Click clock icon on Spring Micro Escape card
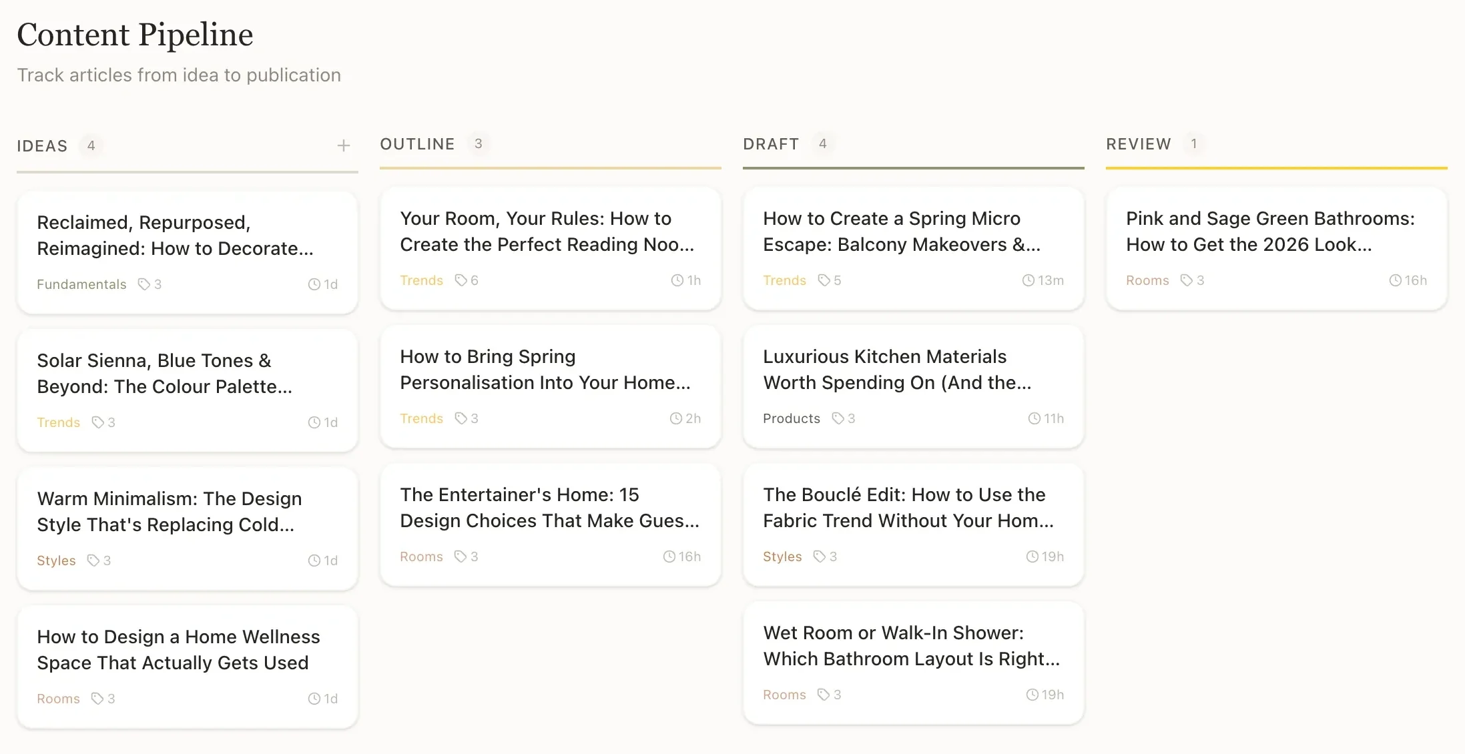This screenshot has height=754, width=1465. point(1029,280)
